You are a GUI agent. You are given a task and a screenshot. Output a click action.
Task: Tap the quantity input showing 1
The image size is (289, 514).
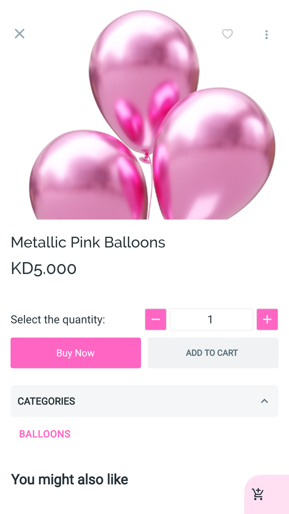[x=211, y=319]
